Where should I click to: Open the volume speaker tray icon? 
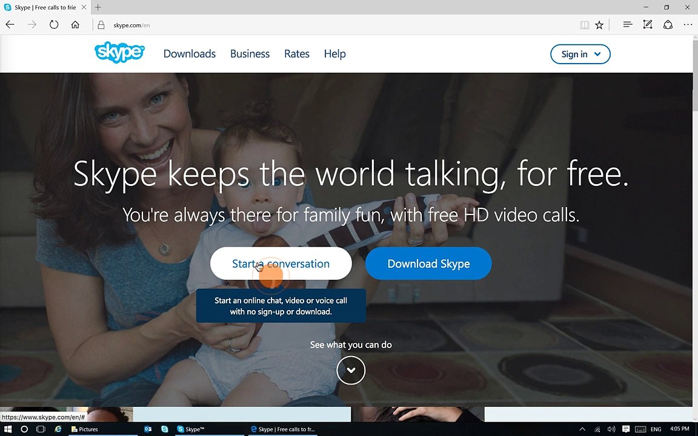click(x=611, y=429)
